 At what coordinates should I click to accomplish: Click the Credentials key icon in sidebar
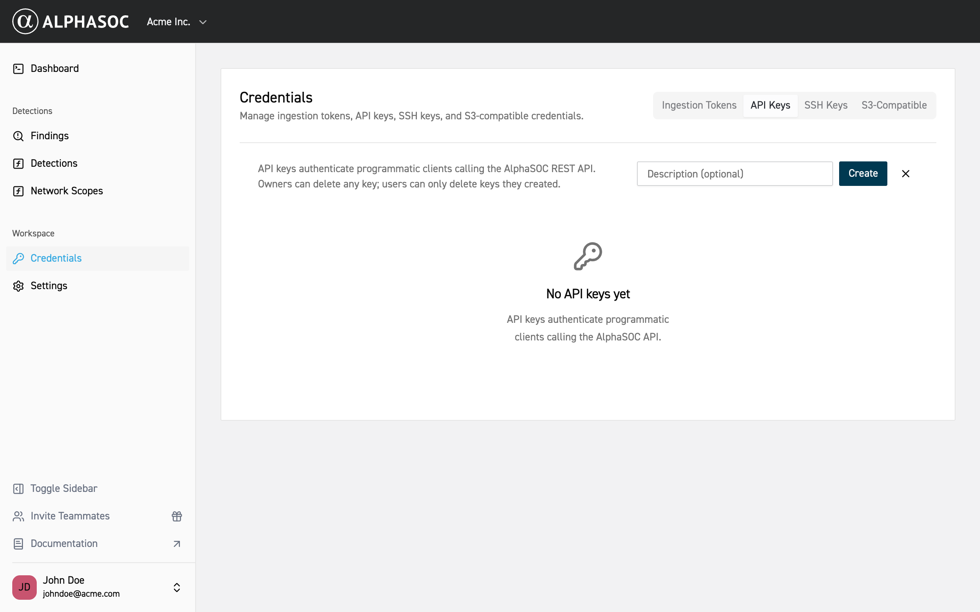[18, 258]
